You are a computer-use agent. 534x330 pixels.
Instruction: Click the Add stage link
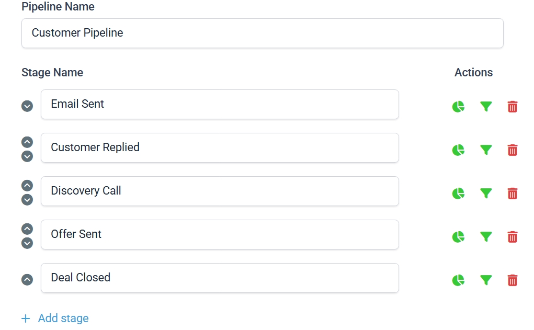(55, 318)
